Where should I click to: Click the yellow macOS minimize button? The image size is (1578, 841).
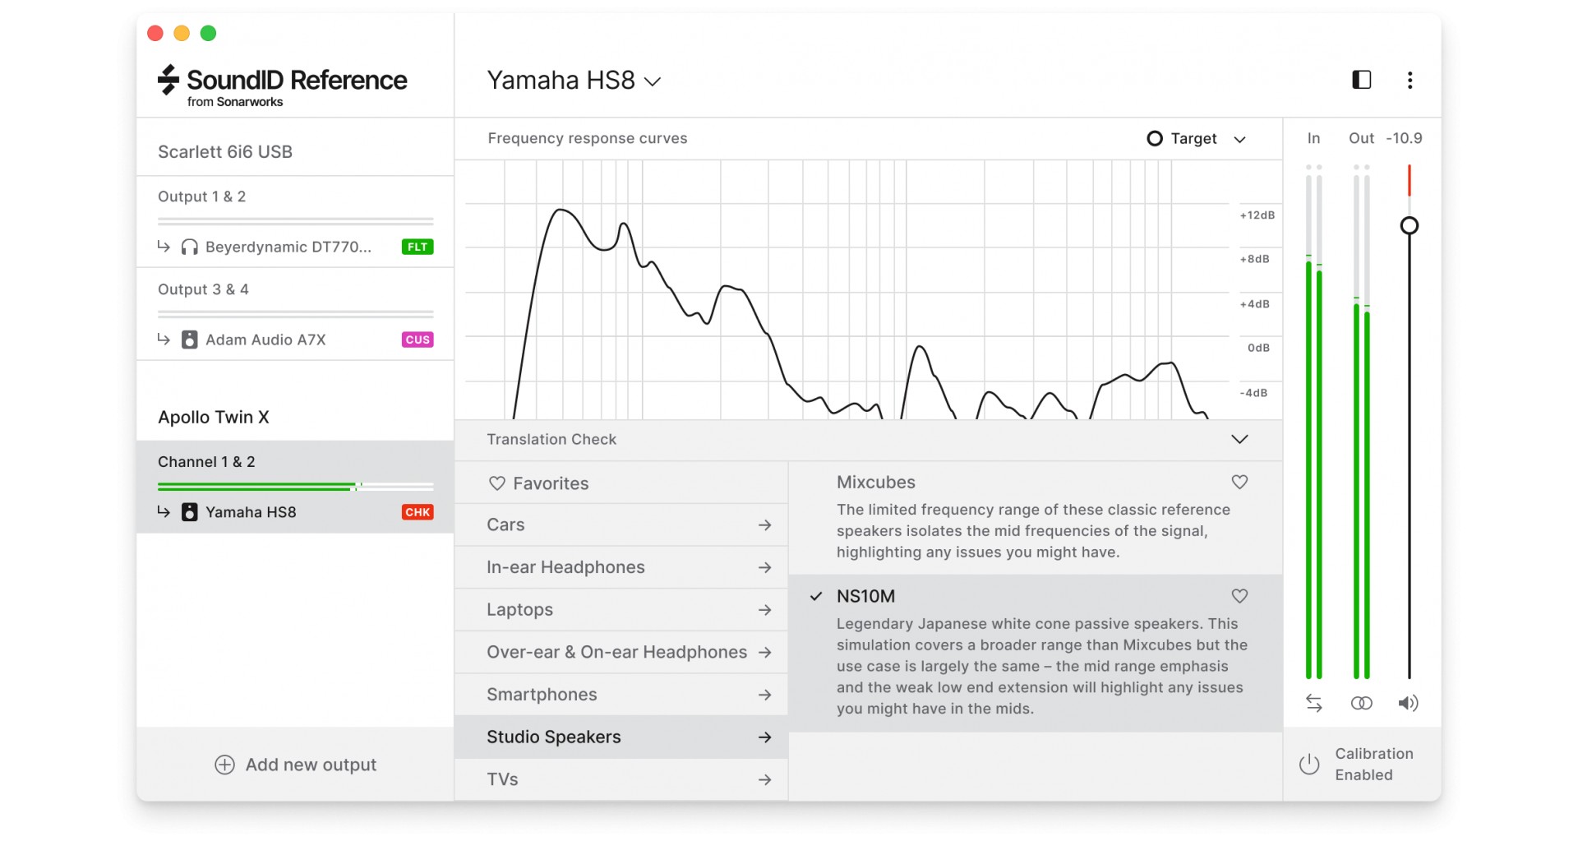[x=182, y=33]
